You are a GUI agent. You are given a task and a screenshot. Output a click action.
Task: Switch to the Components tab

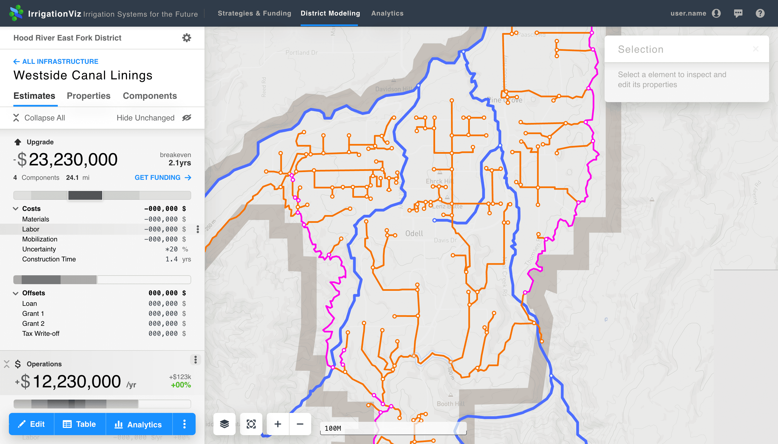click(149, 96)
